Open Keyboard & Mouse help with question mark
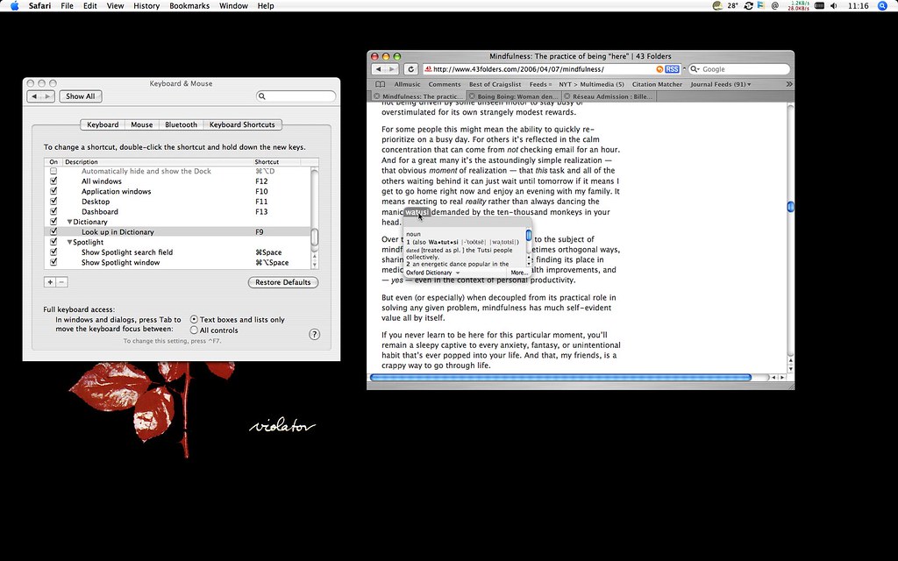Screen dimensions: 898x561 pyautogui.click(x=315, y=334)
